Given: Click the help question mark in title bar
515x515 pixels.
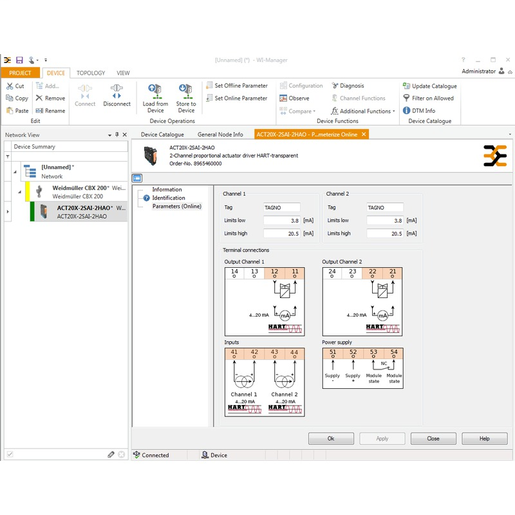Looking at the screenshot, I should pos(464,60).
